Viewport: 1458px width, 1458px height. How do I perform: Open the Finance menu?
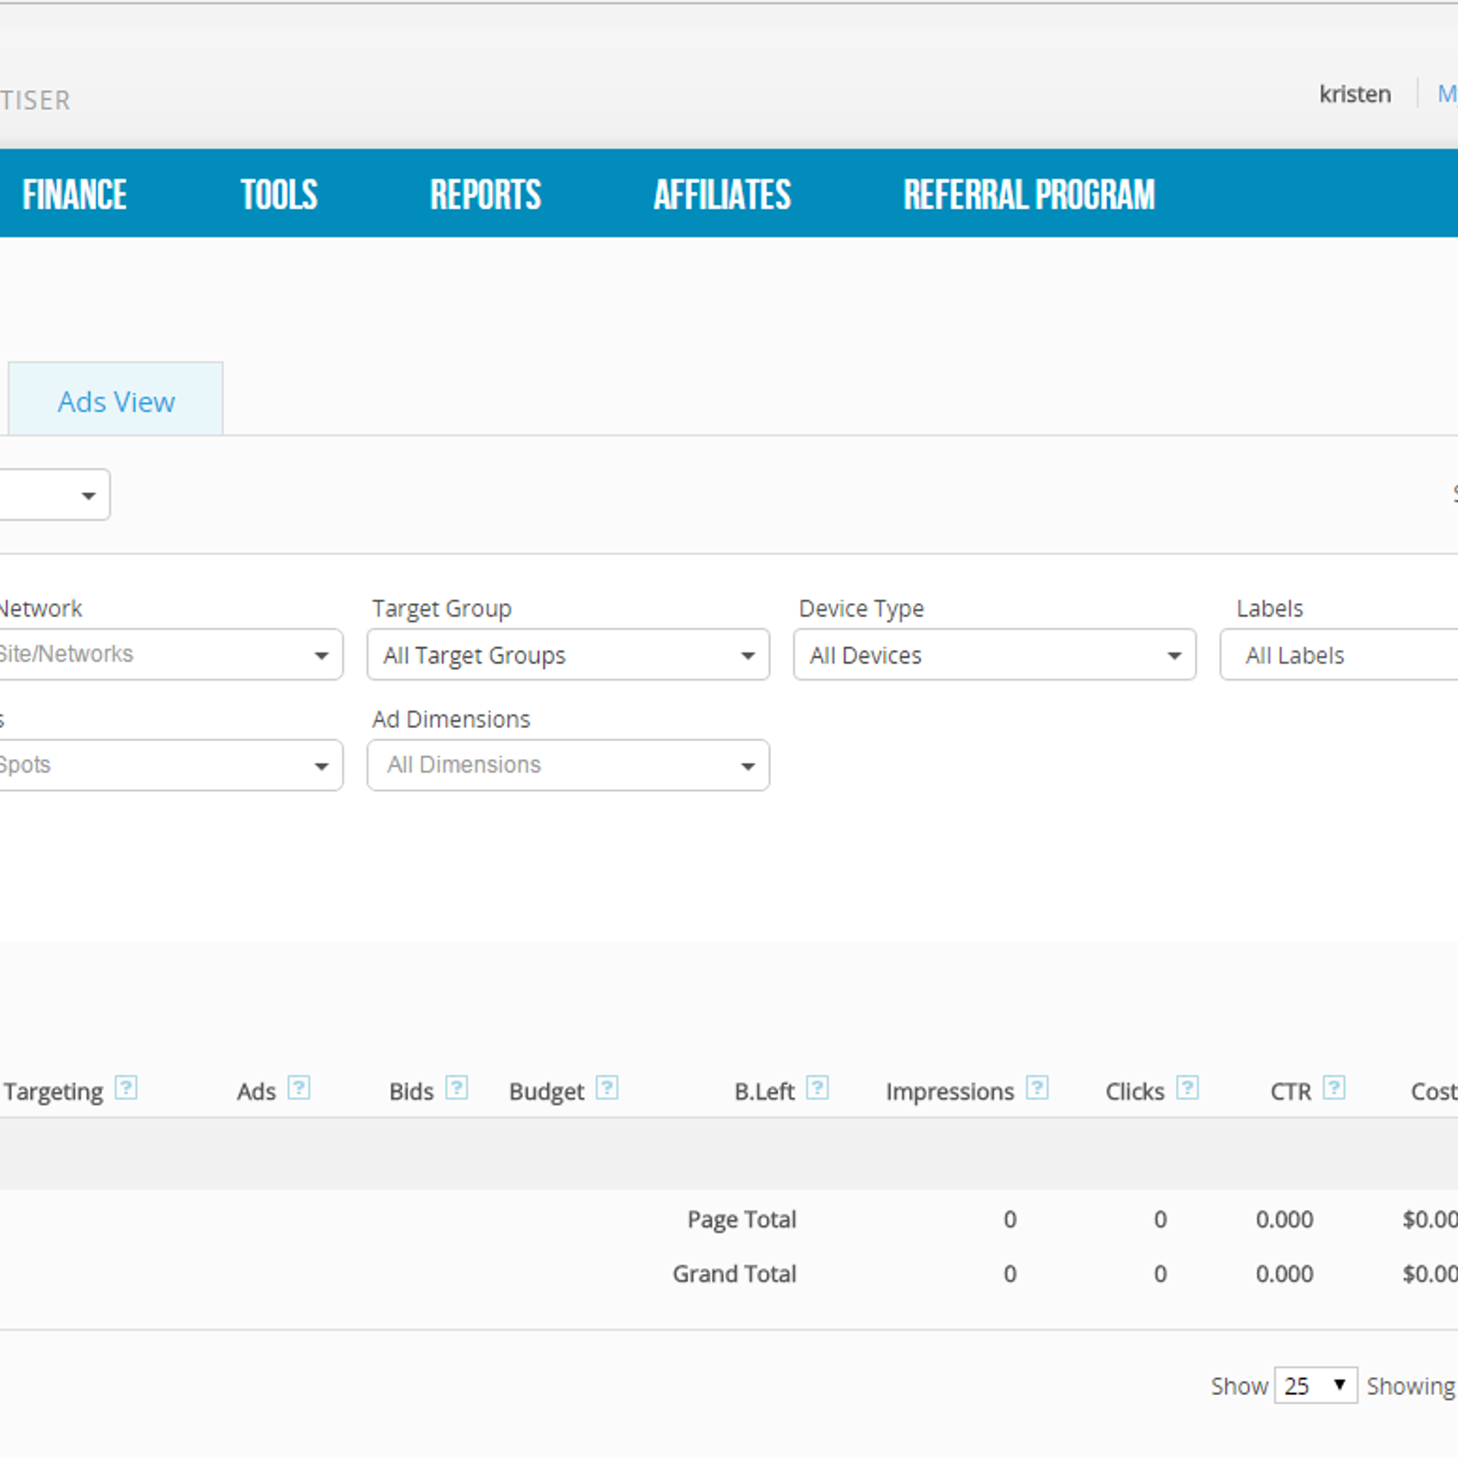point(75,195)
